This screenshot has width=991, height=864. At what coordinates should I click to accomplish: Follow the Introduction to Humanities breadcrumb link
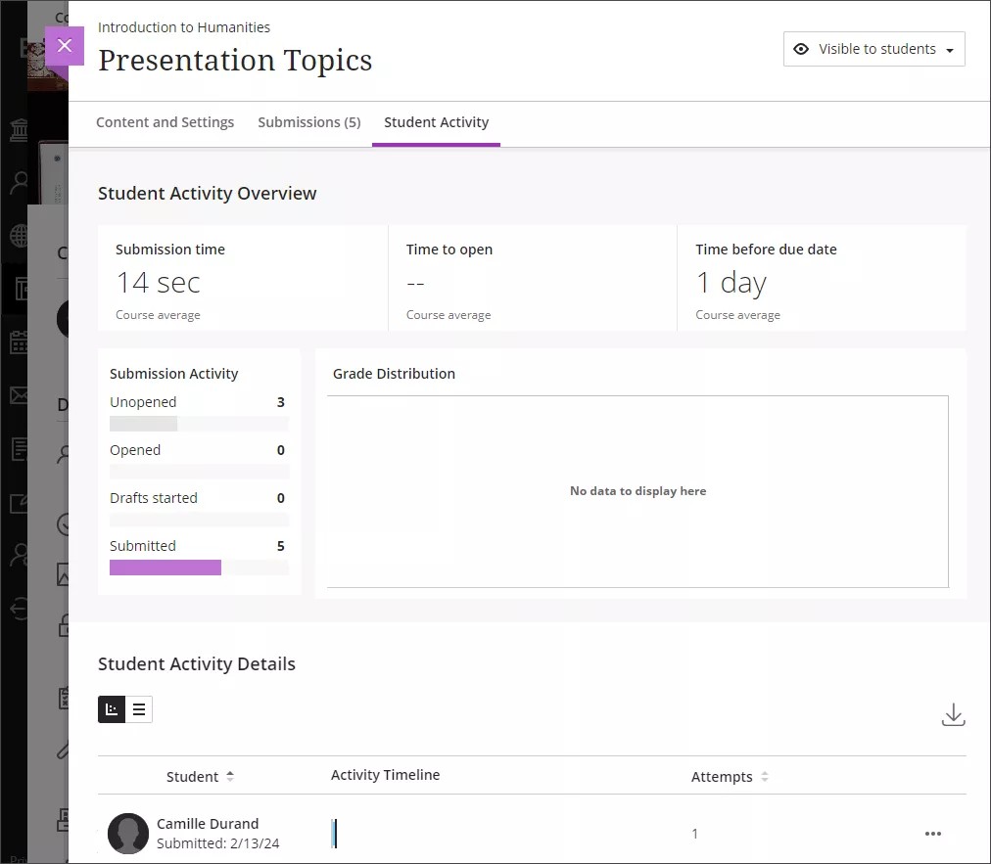pos(184,27)
